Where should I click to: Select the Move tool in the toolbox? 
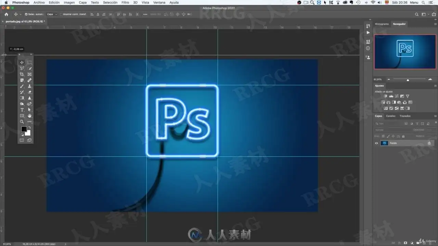point(22,63)
